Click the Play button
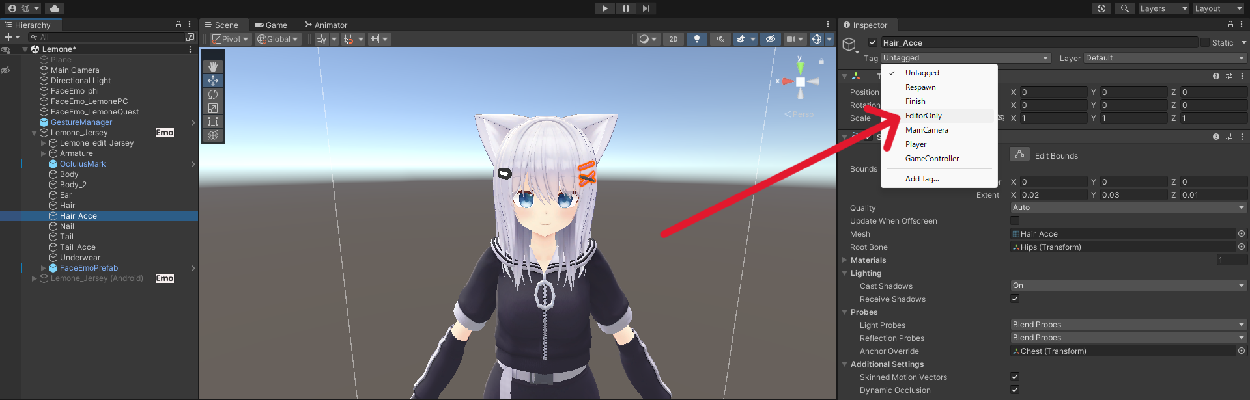Image resolution: width=1250 pixels, height=400 pixels. pos(604,8)
